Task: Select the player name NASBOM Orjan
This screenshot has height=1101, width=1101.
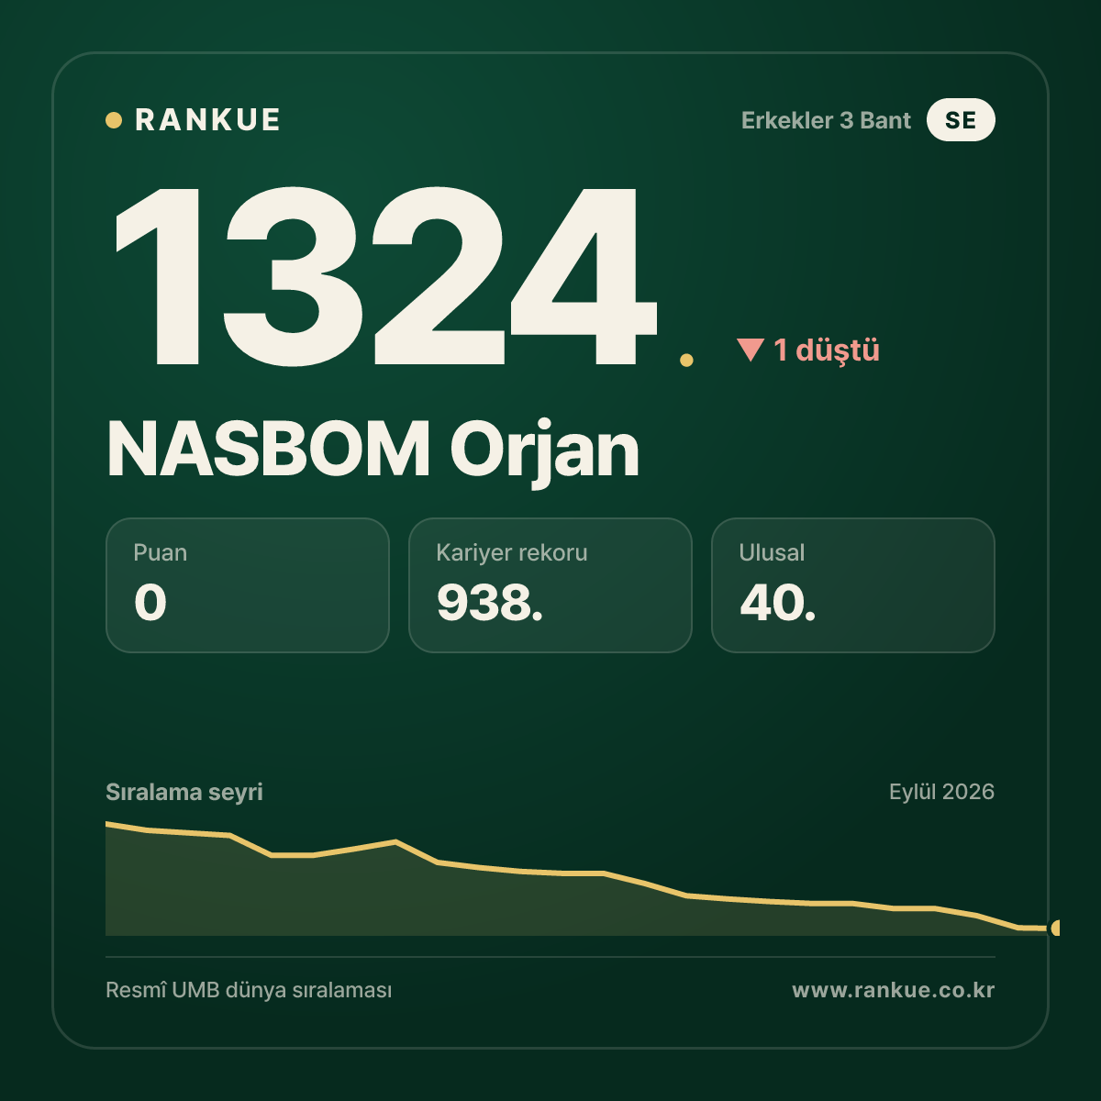Action: [373, 450]
